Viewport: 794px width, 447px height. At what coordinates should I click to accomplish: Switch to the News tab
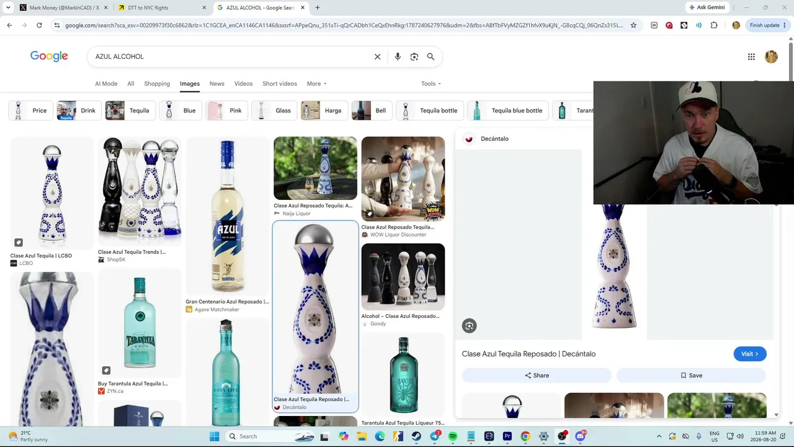pos(216,84)
